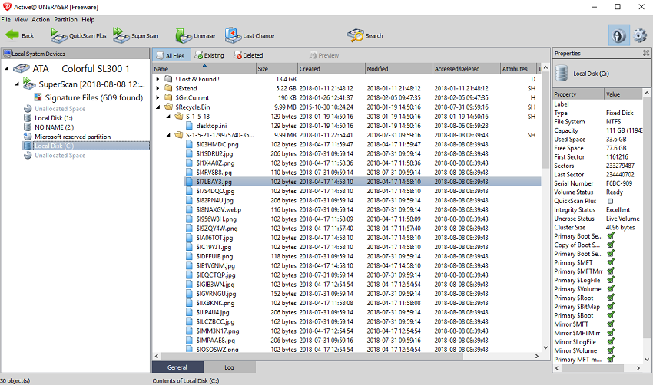Click the Local Disk (C:) drive icon in Properties
The height and width of the screenshot is (385, 653).
[562, 73]
